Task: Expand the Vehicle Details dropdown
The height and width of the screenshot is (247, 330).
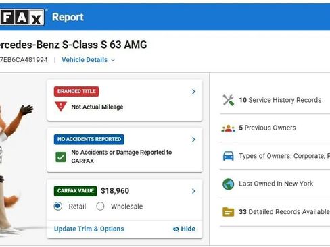Action: [88, 60]
